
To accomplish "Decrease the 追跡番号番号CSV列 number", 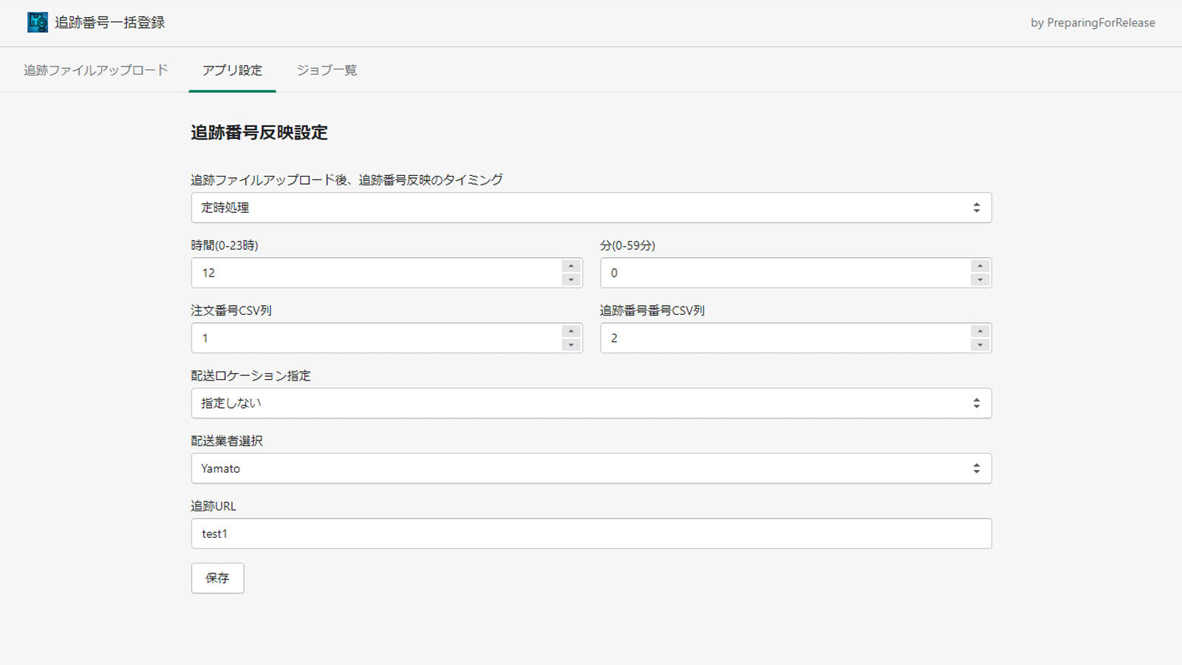I will click(980, 344).
